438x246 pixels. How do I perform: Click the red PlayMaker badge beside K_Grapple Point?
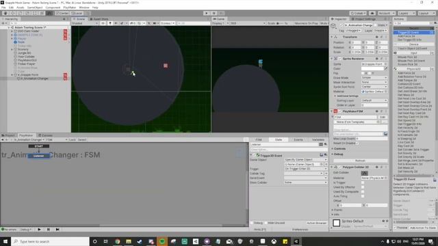click(65, 75)
